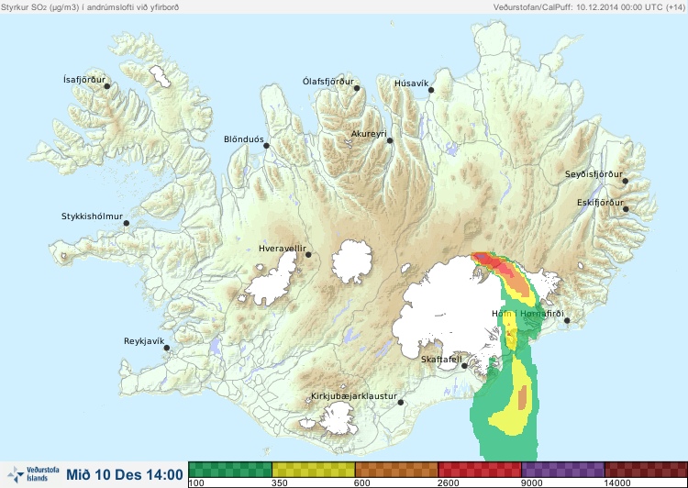Screen dimensions: 688x488
Task: Click the Eskifjörður town dot marker
Action: click(626, 209)
